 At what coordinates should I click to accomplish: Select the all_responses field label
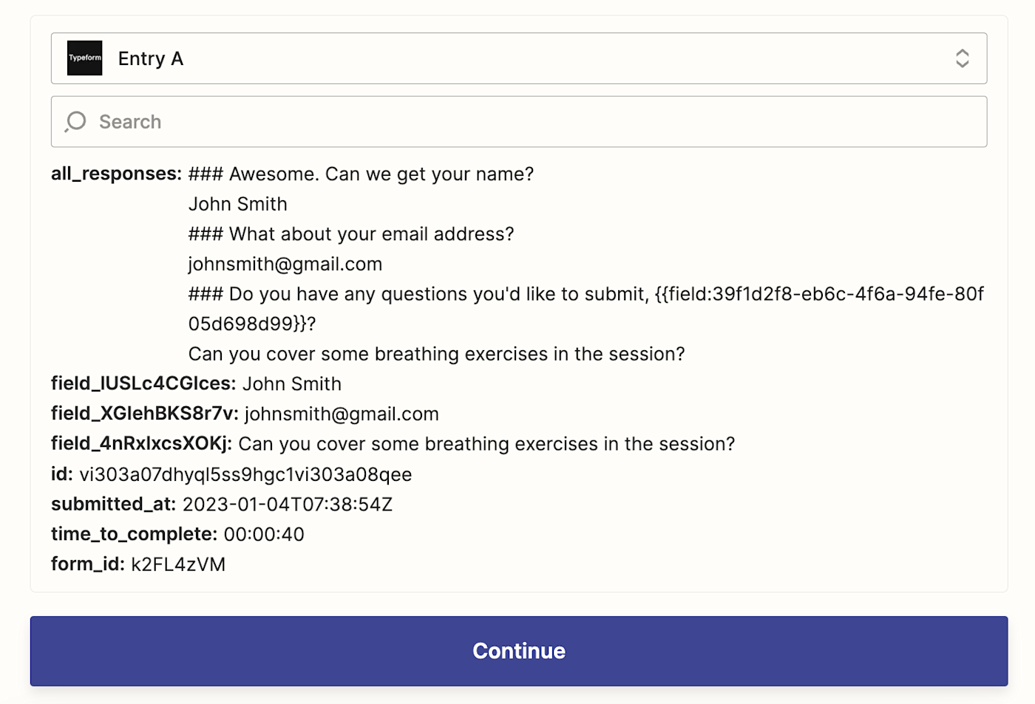coord(116,174)
